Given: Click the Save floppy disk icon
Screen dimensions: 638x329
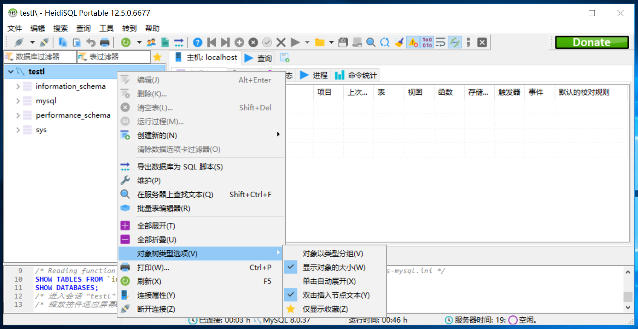Looking at the screenshot, I should coord(343,42).
